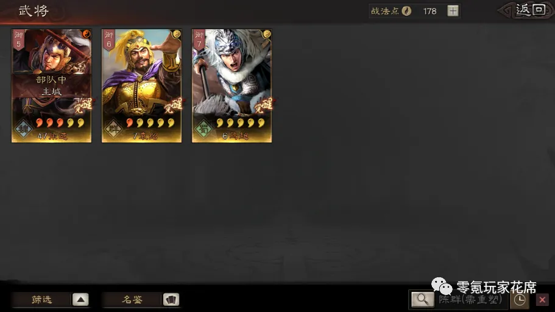Click the 魏 faction badge on first card

23,129
